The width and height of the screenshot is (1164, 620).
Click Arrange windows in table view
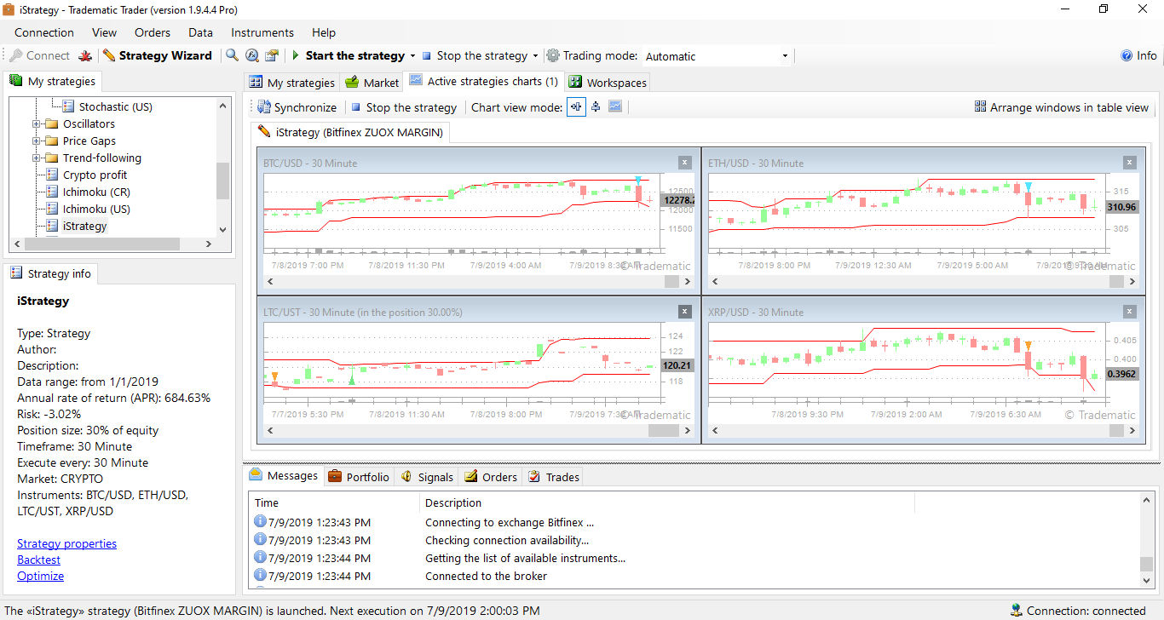1061,107
